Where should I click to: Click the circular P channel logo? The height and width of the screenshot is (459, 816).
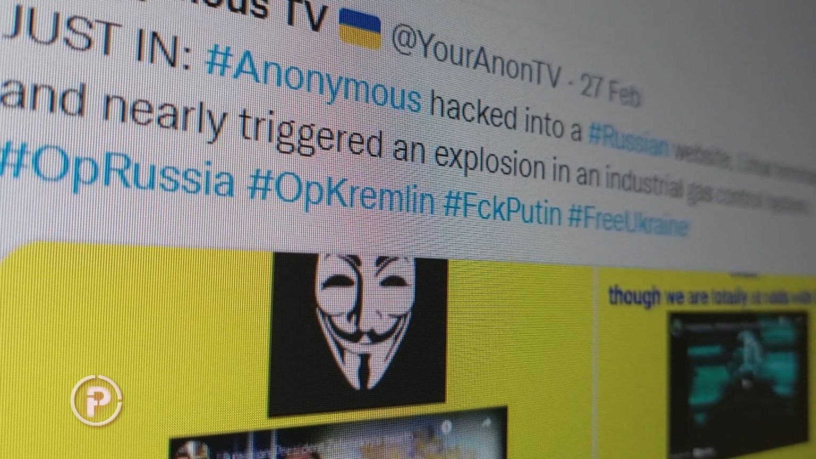pos(97,400)
